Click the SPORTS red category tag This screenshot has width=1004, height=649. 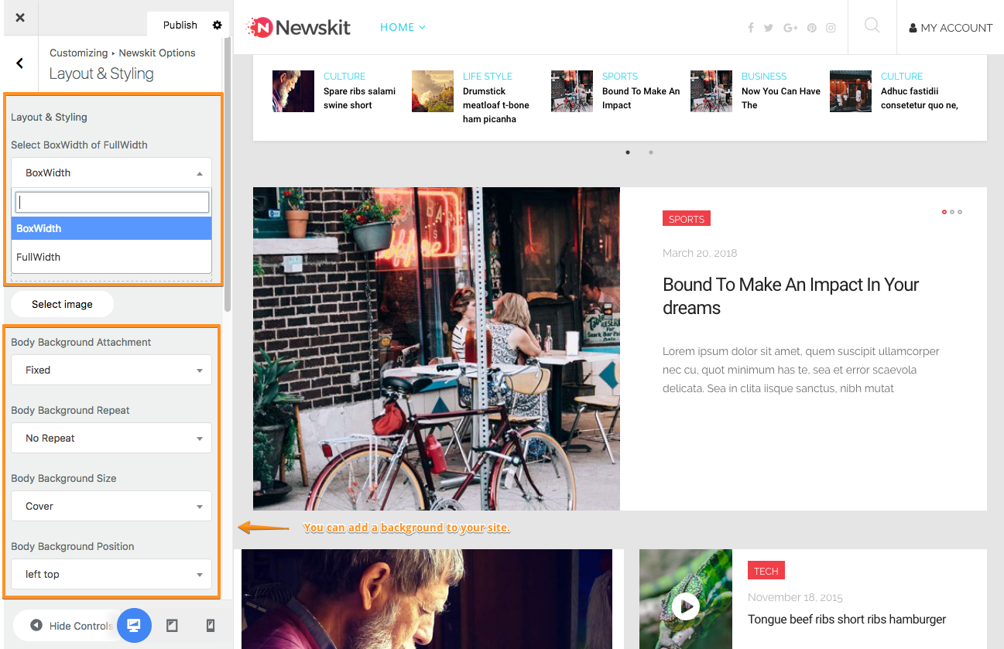(x=687, y=219)
